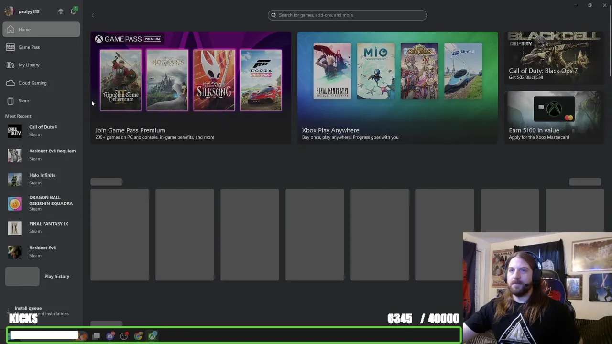The width and height of the screenshot is (612, 344).
Task: Click the Xbox app taskbar icon
Action: [152, 336]
